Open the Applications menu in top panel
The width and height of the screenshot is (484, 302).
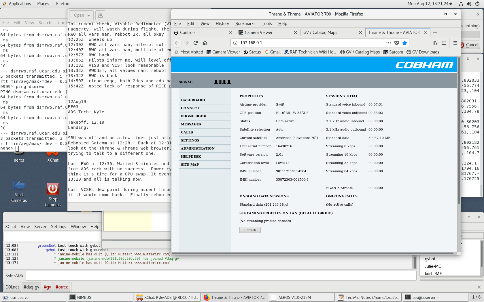[x=20, y=4]
